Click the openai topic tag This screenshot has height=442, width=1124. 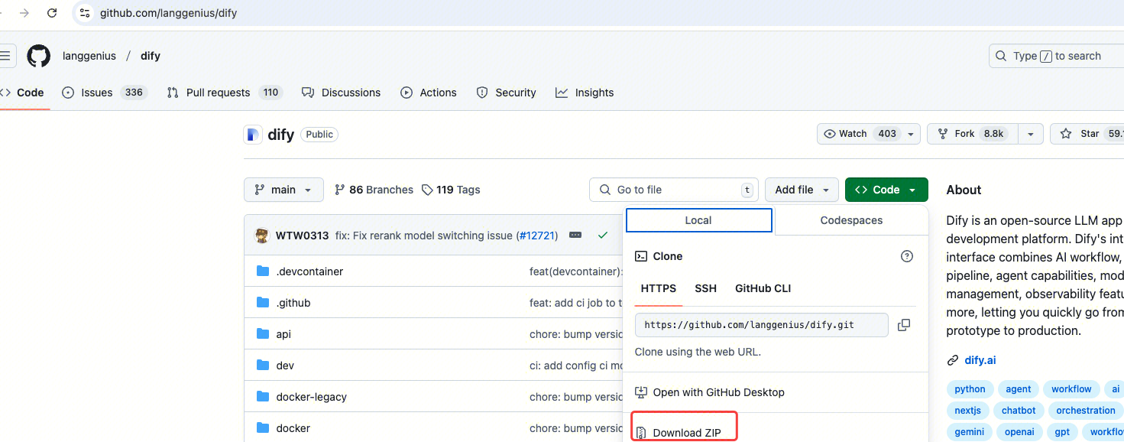[1019, 432]
